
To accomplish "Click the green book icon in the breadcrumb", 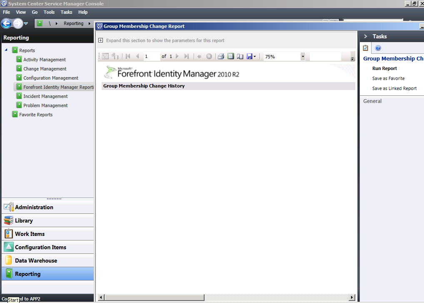I will [40, 23].
